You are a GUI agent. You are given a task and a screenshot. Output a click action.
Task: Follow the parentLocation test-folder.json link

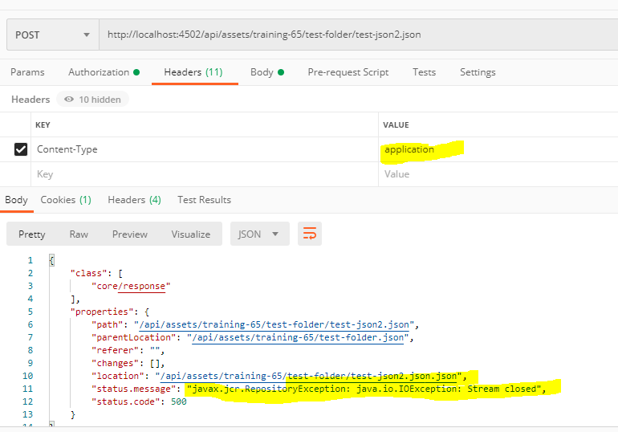(300, 337)
